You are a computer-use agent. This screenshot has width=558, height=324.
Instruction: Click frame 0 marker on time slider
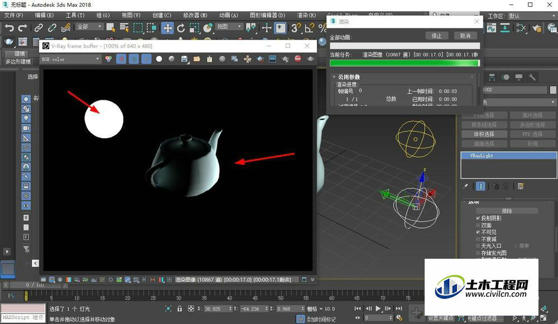(26, 296)
